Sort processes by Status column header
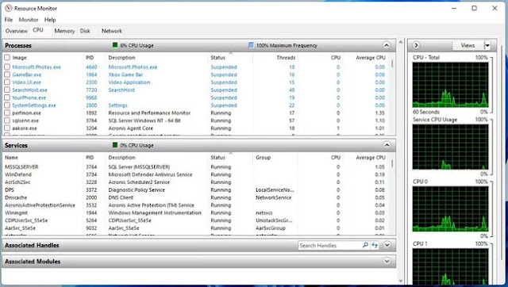 click(x=217, y=58)
